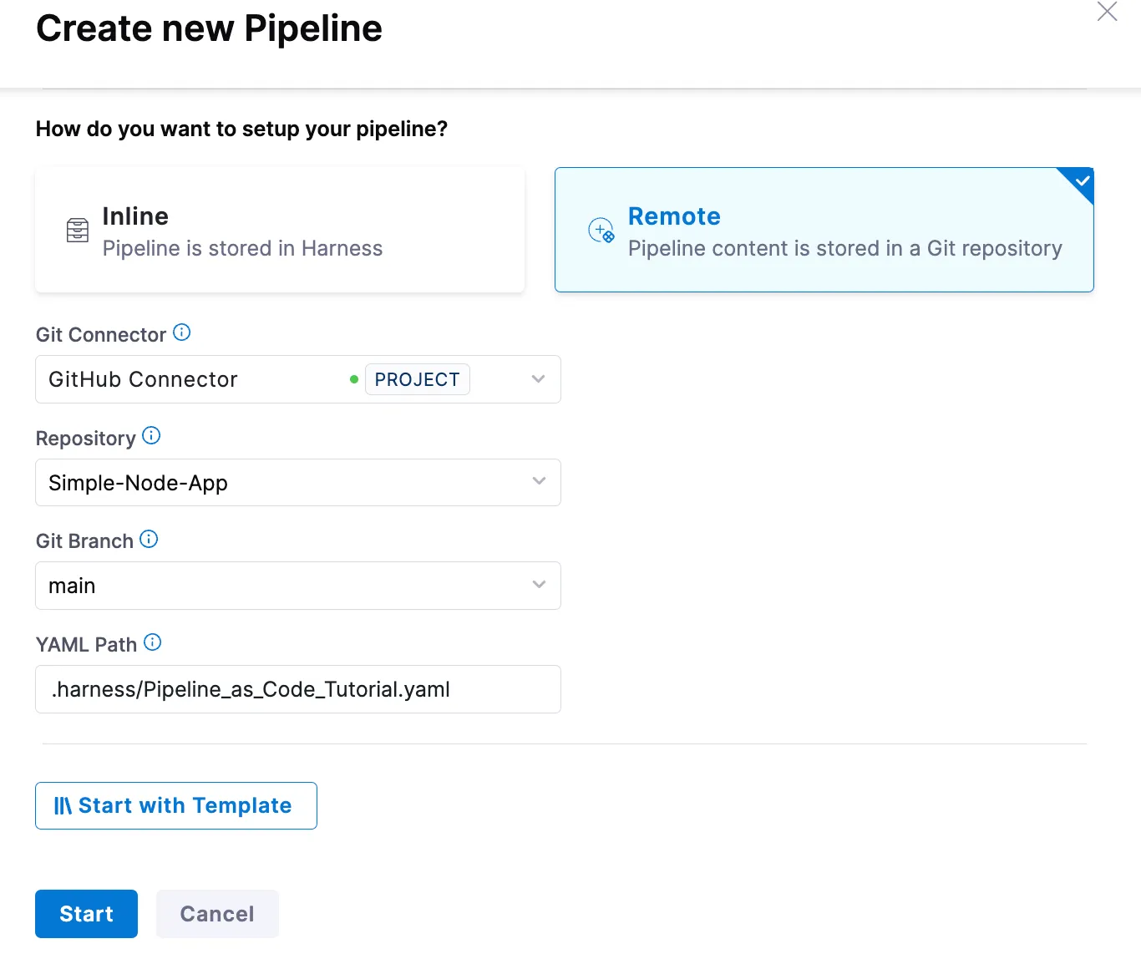Expand the Repository dropdown showing Simple-Node-App
Screen dimensions: 1141x954
[538, 482]
